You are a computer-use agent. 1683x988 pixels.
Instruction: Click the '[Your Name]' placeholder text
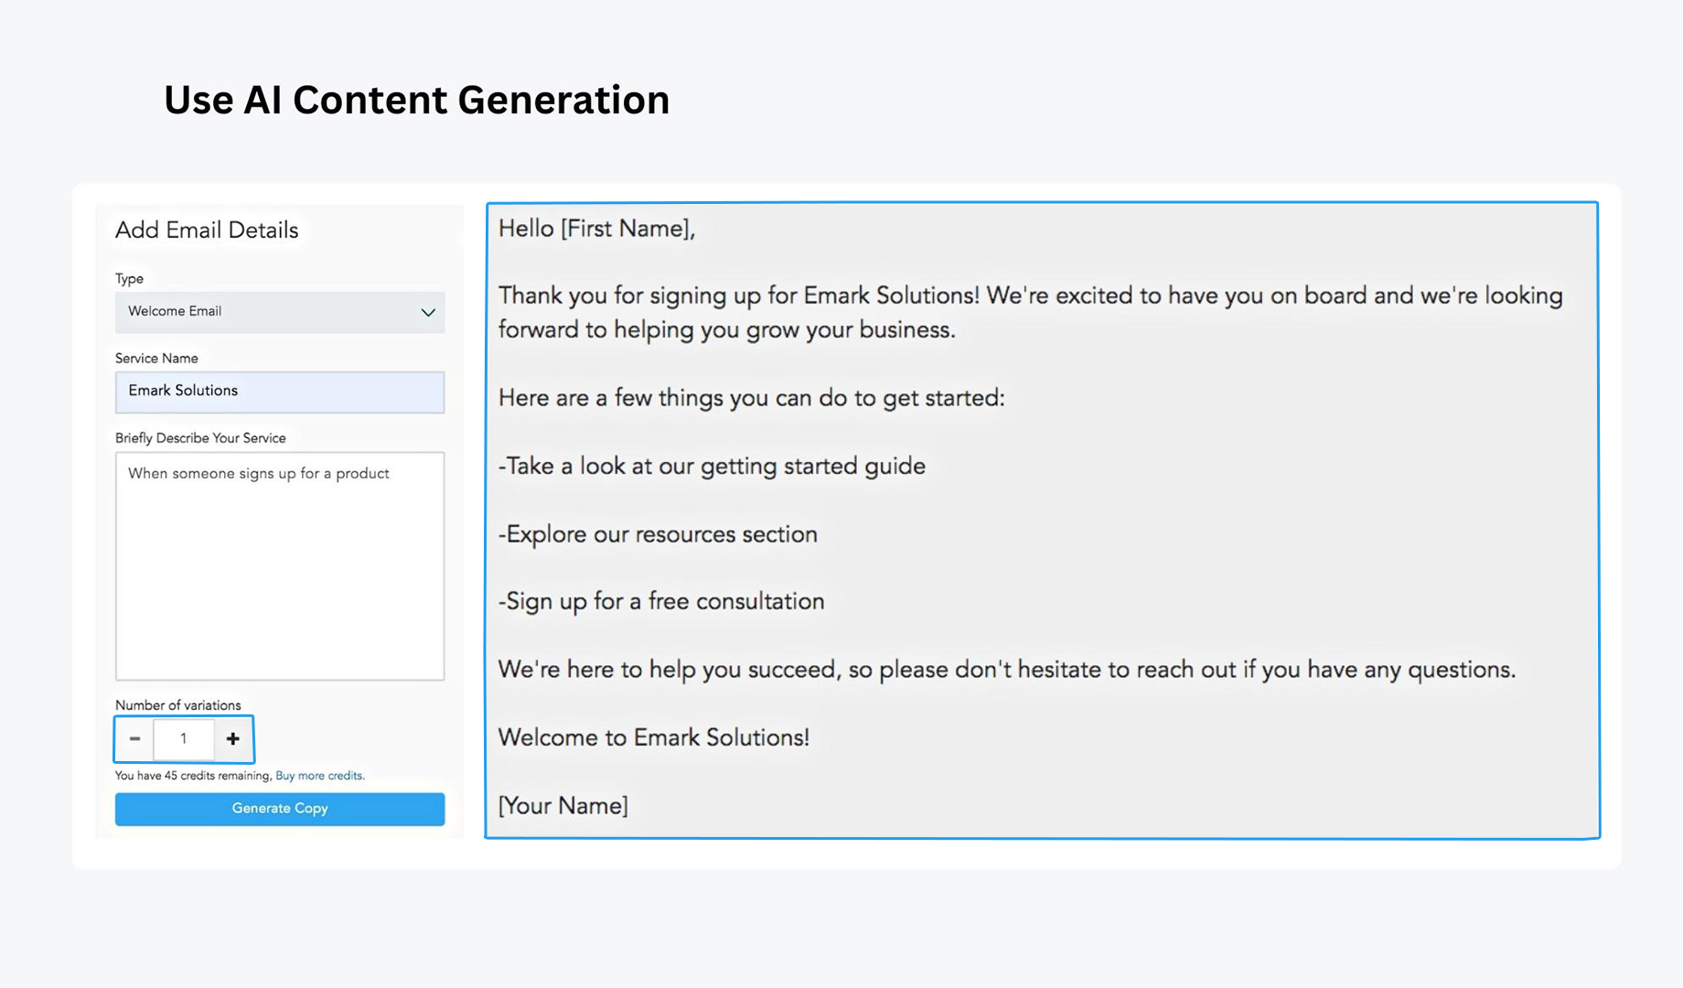(563, 806)
